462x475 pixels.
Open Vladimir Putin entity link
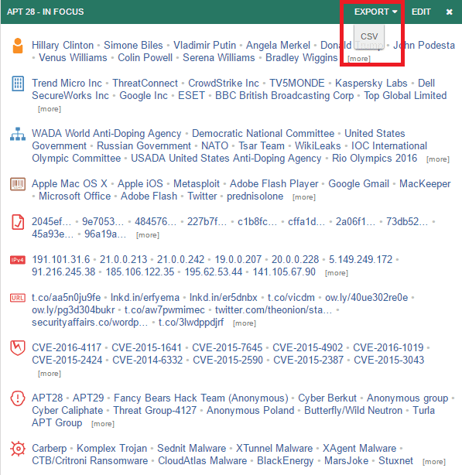[x=204, y=45]
